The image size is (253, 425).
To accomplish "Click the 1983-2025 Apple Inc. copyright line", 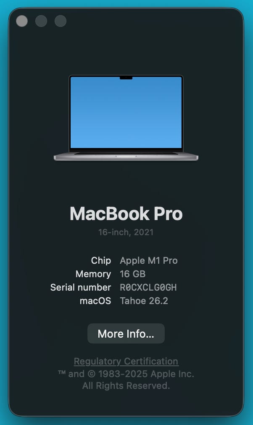I will point(126,374).
